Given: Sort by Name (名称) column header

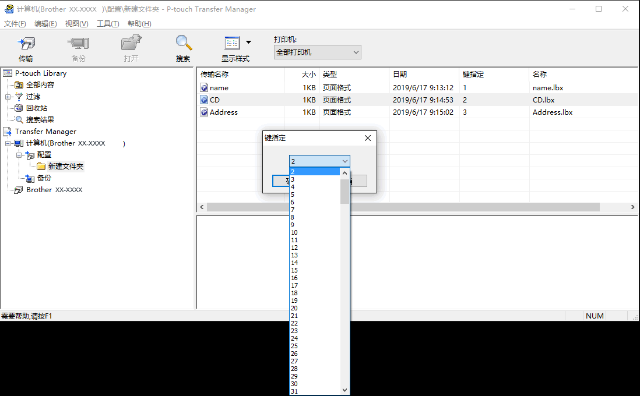Looking at the screenshot, I should point(583,74).
